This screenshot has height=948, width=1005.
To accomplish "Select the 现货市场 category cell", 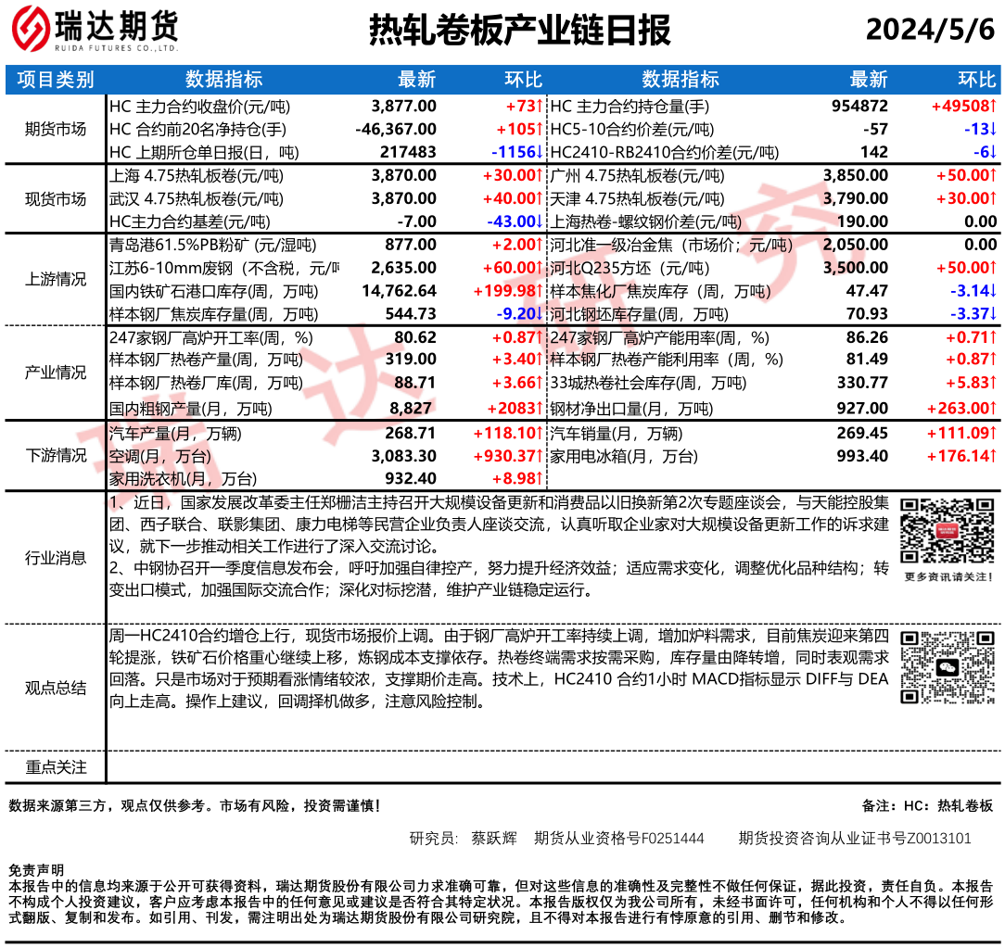I will tap(56, 199).
